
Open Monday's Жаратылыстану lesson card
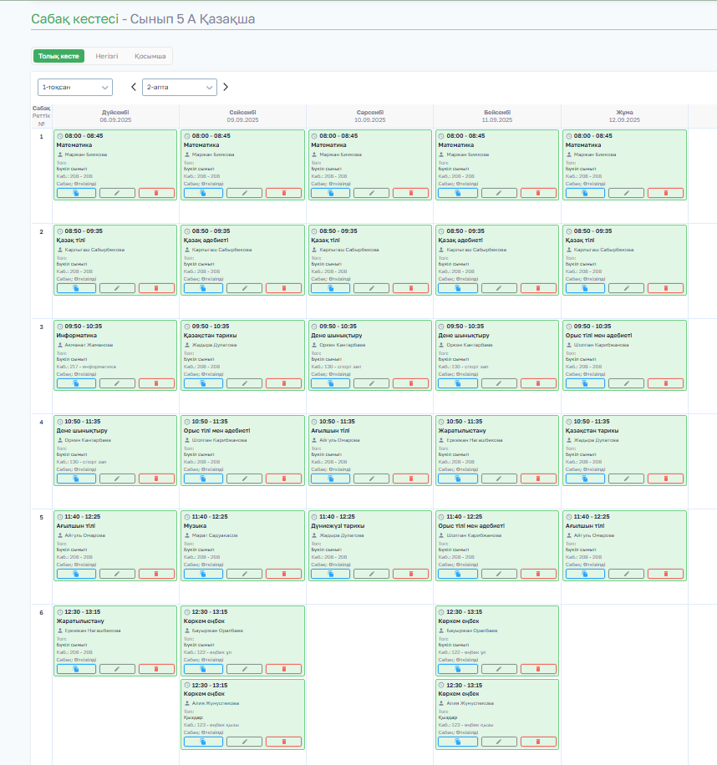click(x=115, y=641)
